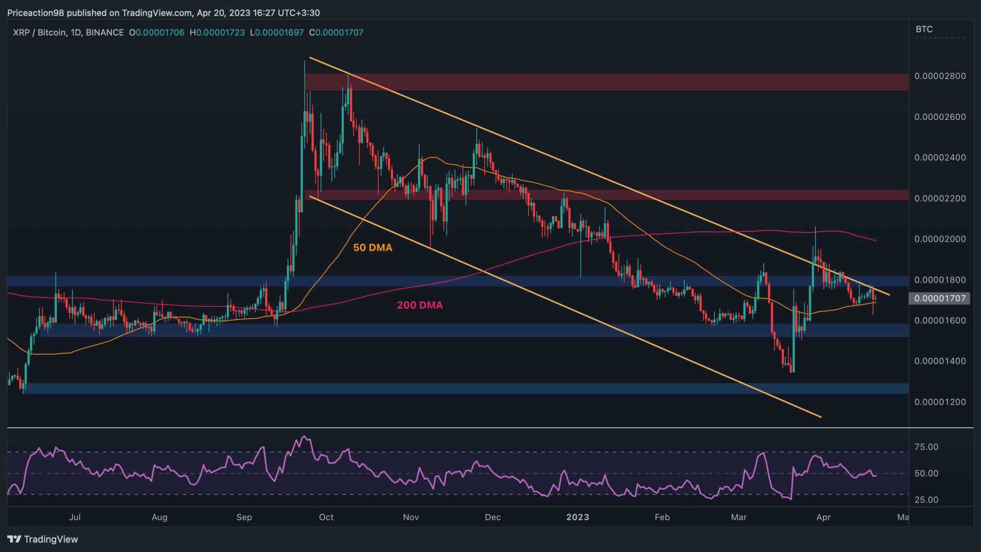This screenshot has height=552, width=981.
Task: Click the 0.00002600 price axis label
Action: 940,117
